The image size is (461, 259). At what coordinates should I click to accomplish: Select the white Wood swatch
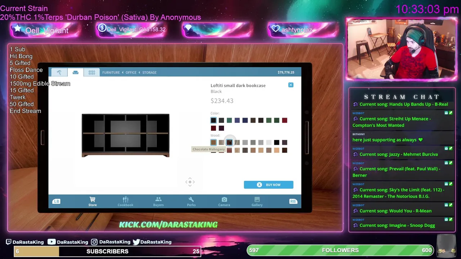(x=269, y=142)
